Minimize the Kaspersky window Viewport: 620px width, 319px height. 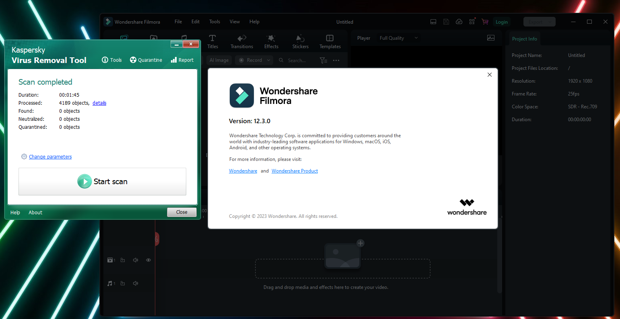(177, 44)
